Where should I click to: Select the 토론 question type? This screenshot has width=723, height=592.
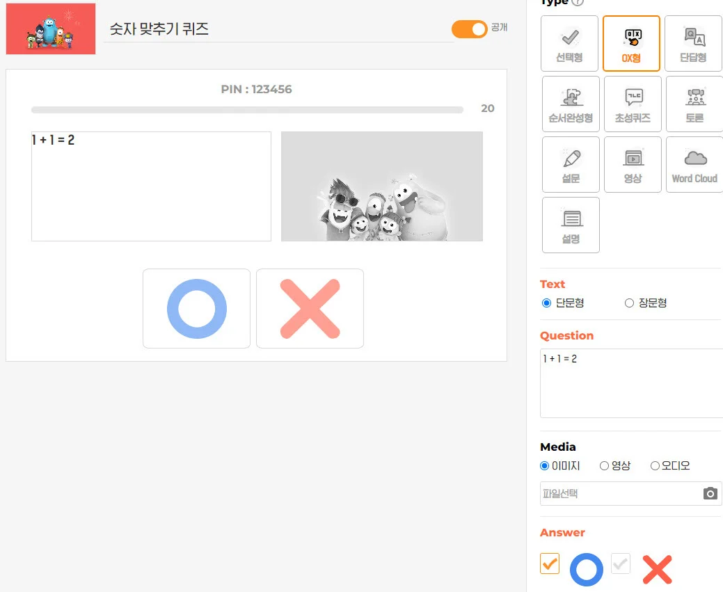coord(694,104)
